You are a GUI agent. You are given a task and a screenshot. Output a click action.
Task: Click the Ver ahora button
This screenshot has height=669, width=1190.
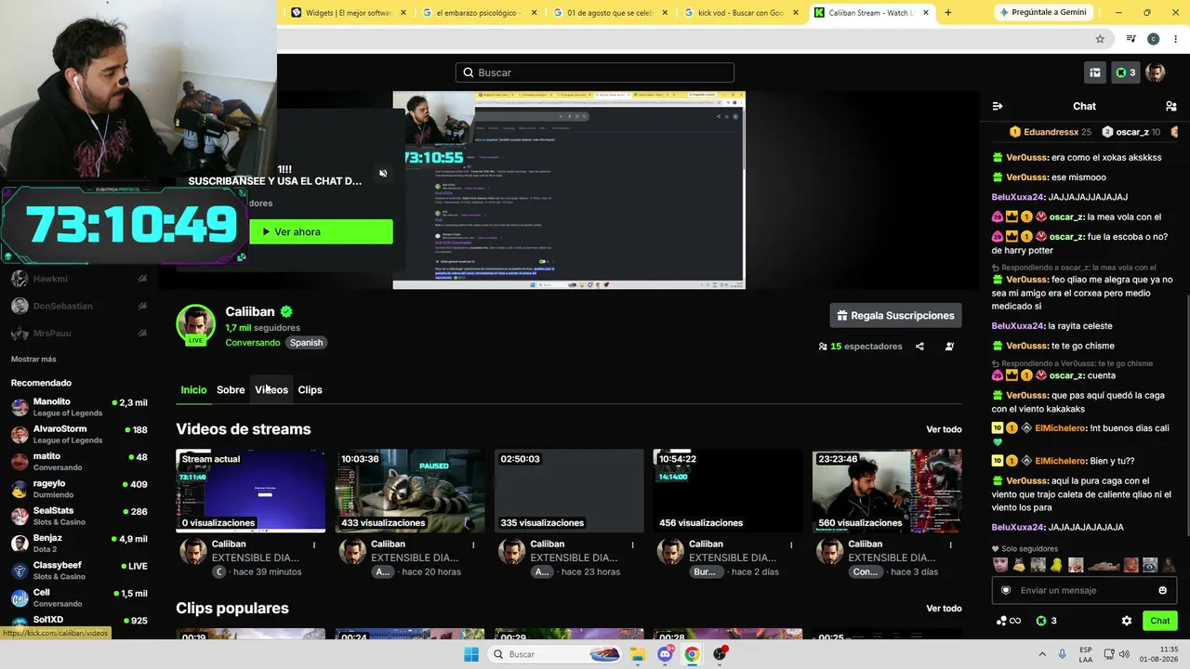(321, 231)
